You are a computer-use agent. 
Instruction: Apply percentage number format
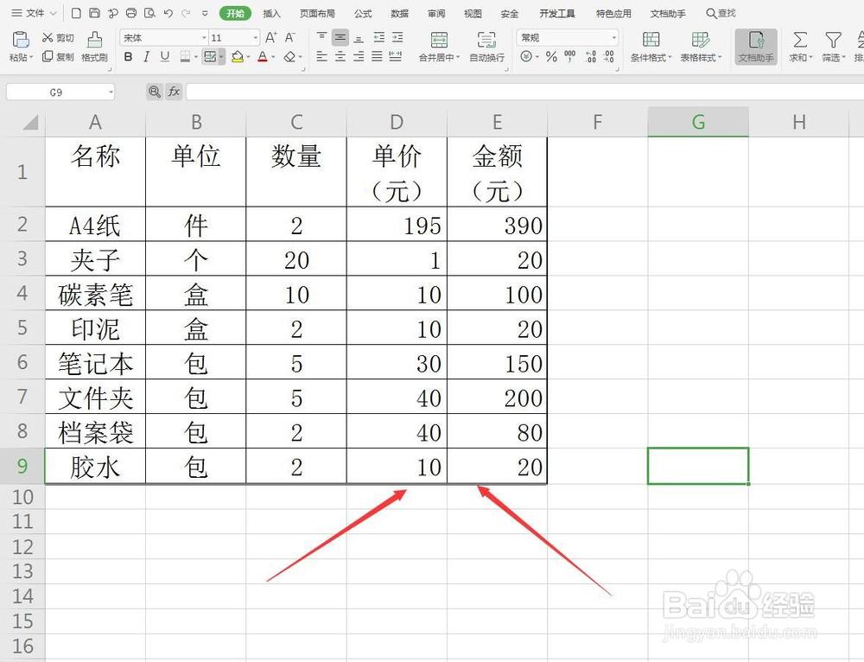coord(550,57)
